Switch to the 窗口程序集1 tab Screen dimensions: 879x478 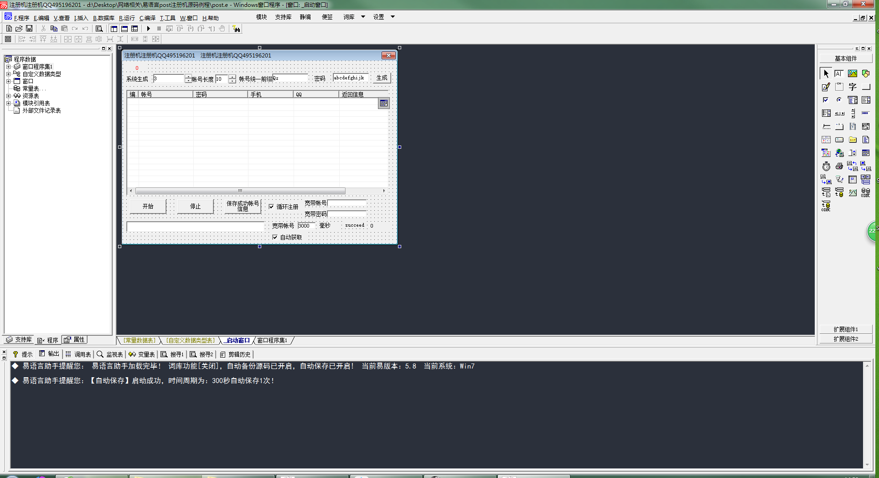272,340
